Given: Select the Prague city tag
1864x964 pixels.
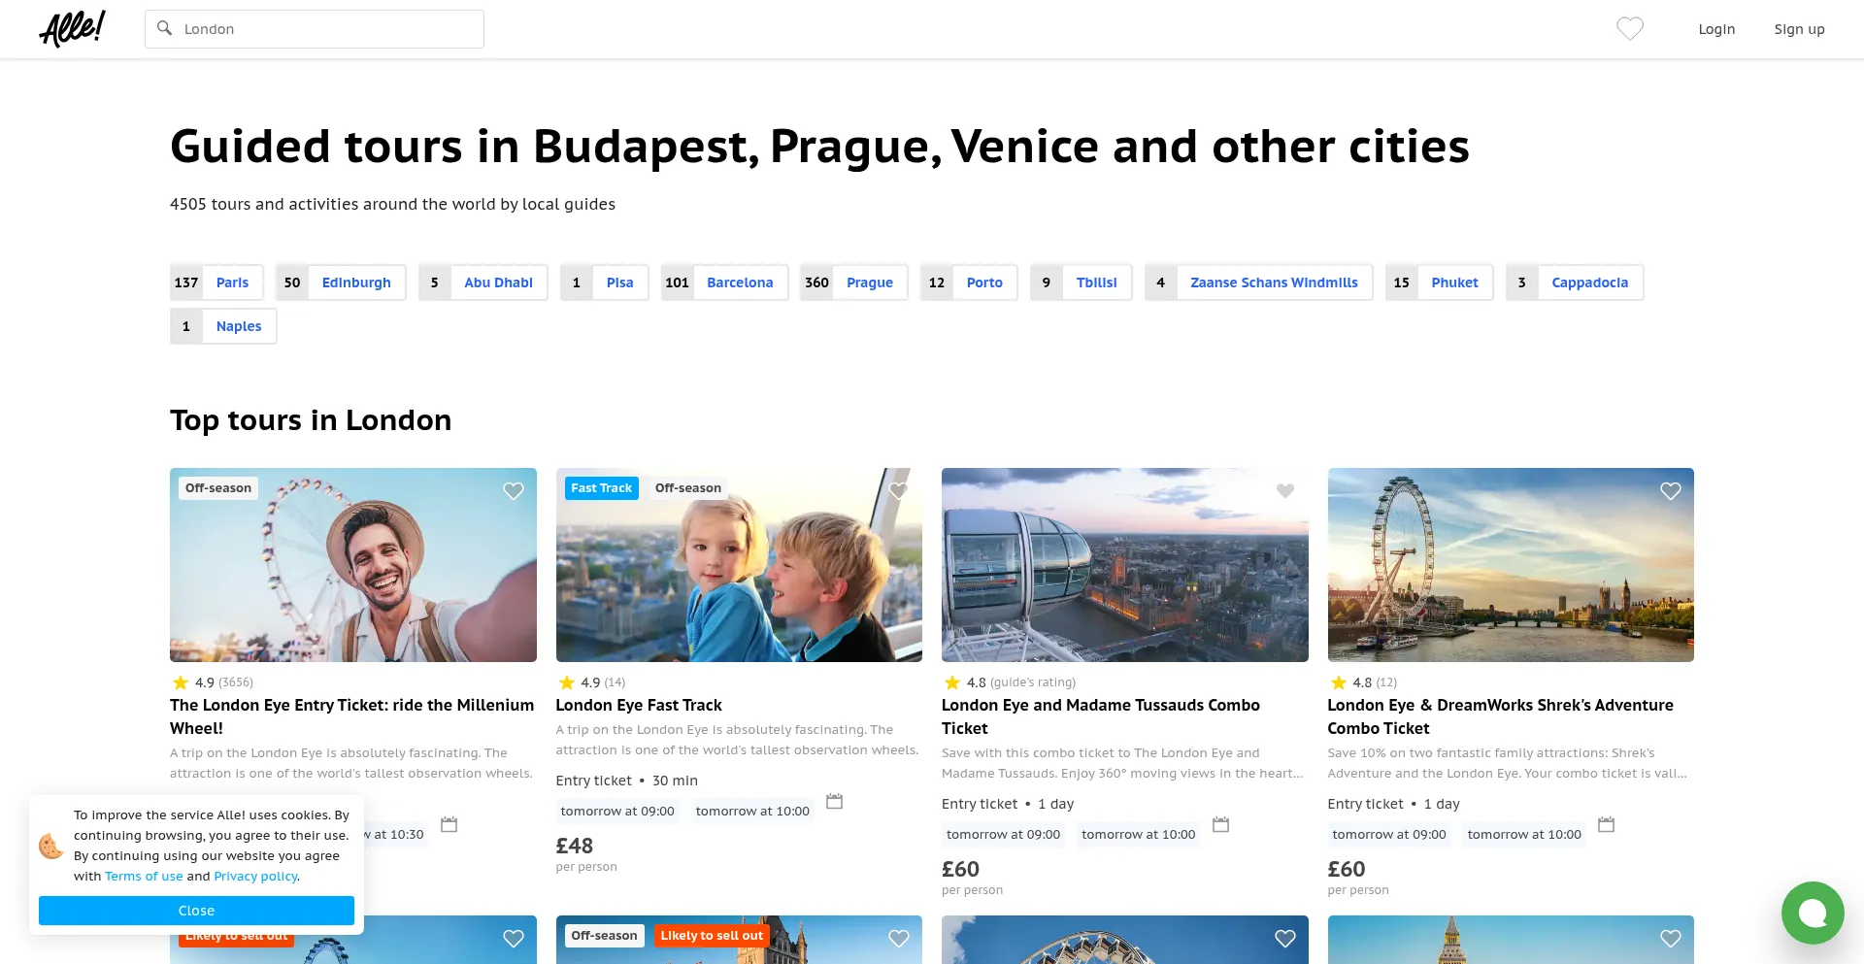Looking at the screenshot, I should pos(854,283).
